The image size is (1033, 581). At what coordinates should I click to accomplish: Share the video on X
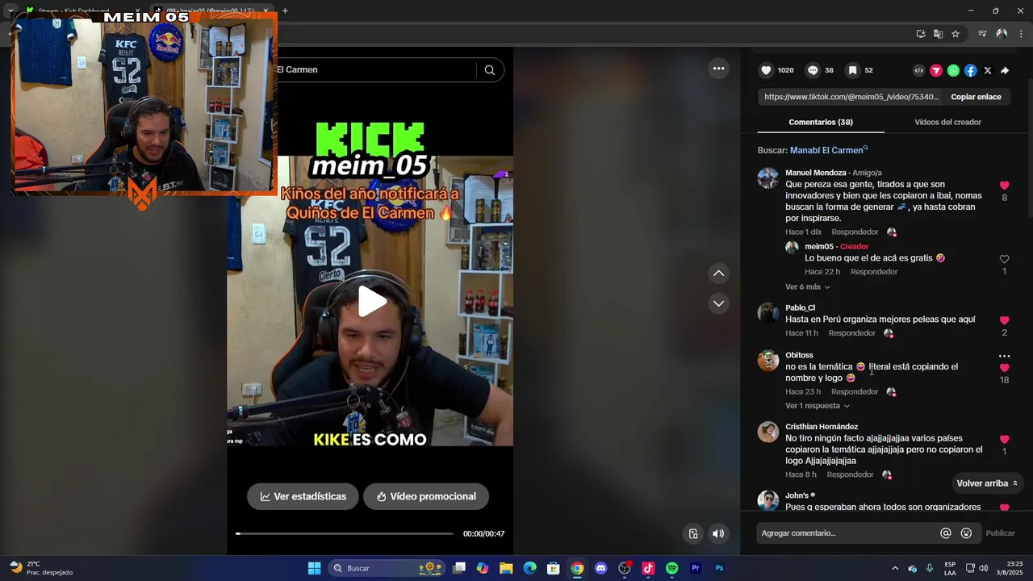(x=988, y=70)
